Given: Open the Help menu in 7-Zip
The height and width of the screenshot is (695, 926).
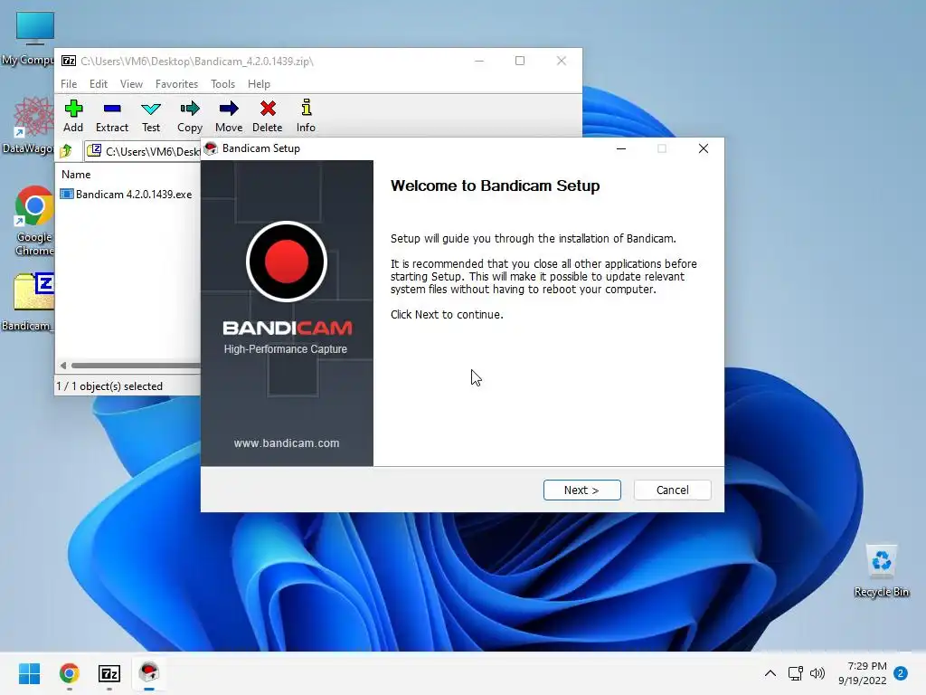Looking at the screenshot, I should tap(259, 84).
